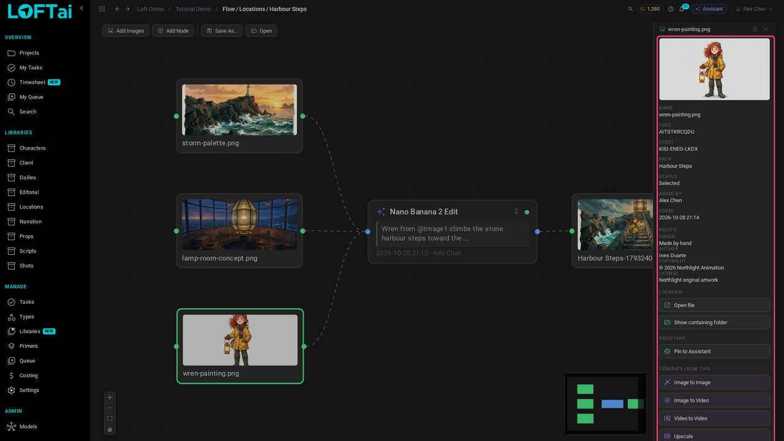Open the Assistant panel button
784x441 pixels.
[x=709, y=9]
